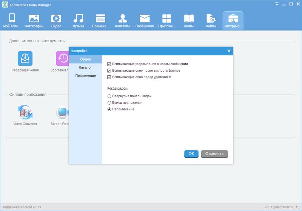Confirm settings with OK button

(191, 154)
